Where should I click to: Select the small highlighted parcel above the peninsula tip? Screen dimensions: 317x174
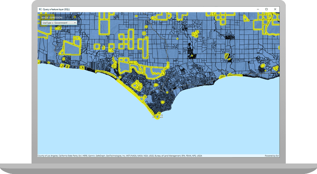point(162,102)
